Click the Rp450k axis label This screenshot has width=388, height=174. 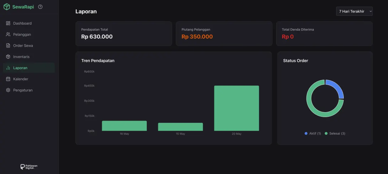point(89,86)
